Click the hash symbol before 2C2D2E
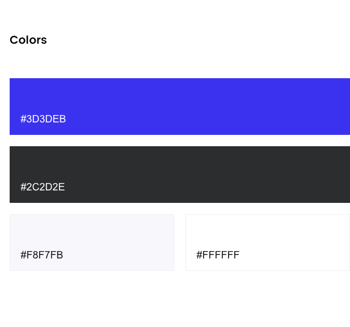 [x=23, y=187]
